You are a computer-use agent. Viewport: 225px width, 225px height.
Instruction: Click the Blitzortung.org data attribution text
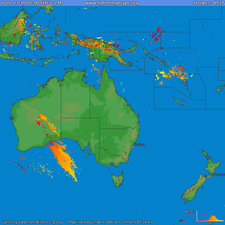pos(31,222)
